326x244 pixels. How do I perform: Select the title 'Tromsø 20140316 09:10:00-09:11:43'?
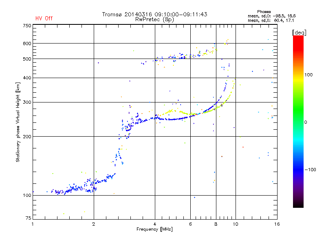point(154,14)
